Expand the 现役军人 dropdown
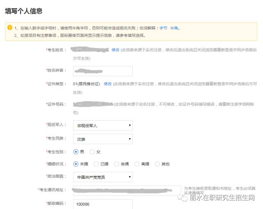This screenshot has width=263, height=209. (103, 125)
